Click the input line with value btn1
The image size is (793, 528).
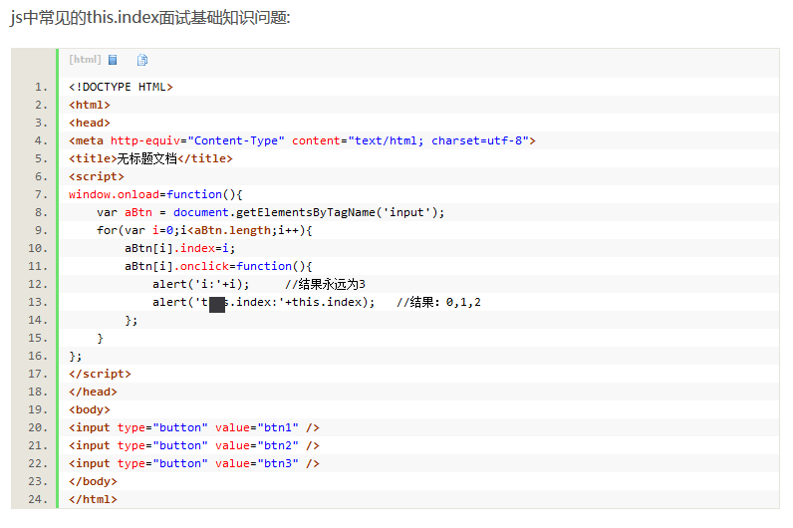[x=194, y=427]
